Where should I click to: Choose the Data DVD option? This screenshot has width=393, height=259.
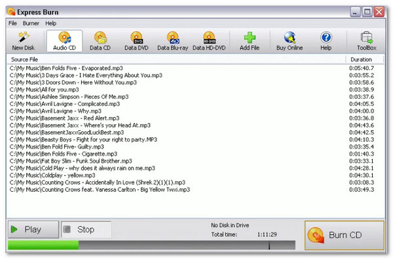pos(136,41)
